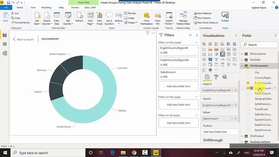Check the SalesTerritory... field checkbox
Viewport: 279px width, 157px height.
pyautogui.click(x=248, y=114)
